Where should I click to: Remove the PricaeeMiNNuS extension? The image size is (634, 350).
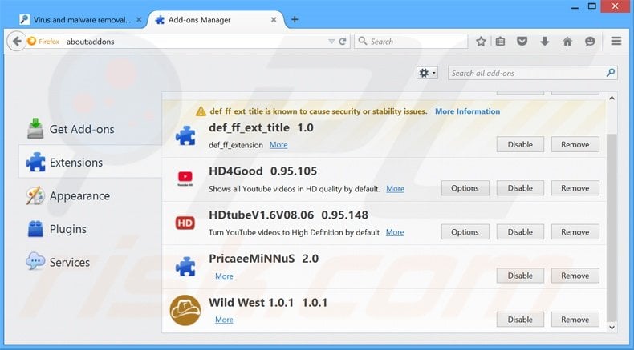pyautogui.click(x=575, y=276)
